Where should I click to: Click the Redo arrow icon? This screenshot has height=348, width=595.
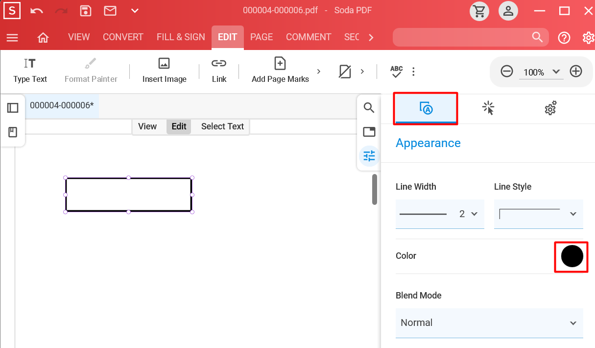[61, 11]
